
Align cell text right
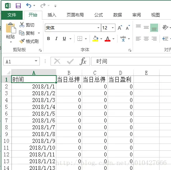(154, 39)
